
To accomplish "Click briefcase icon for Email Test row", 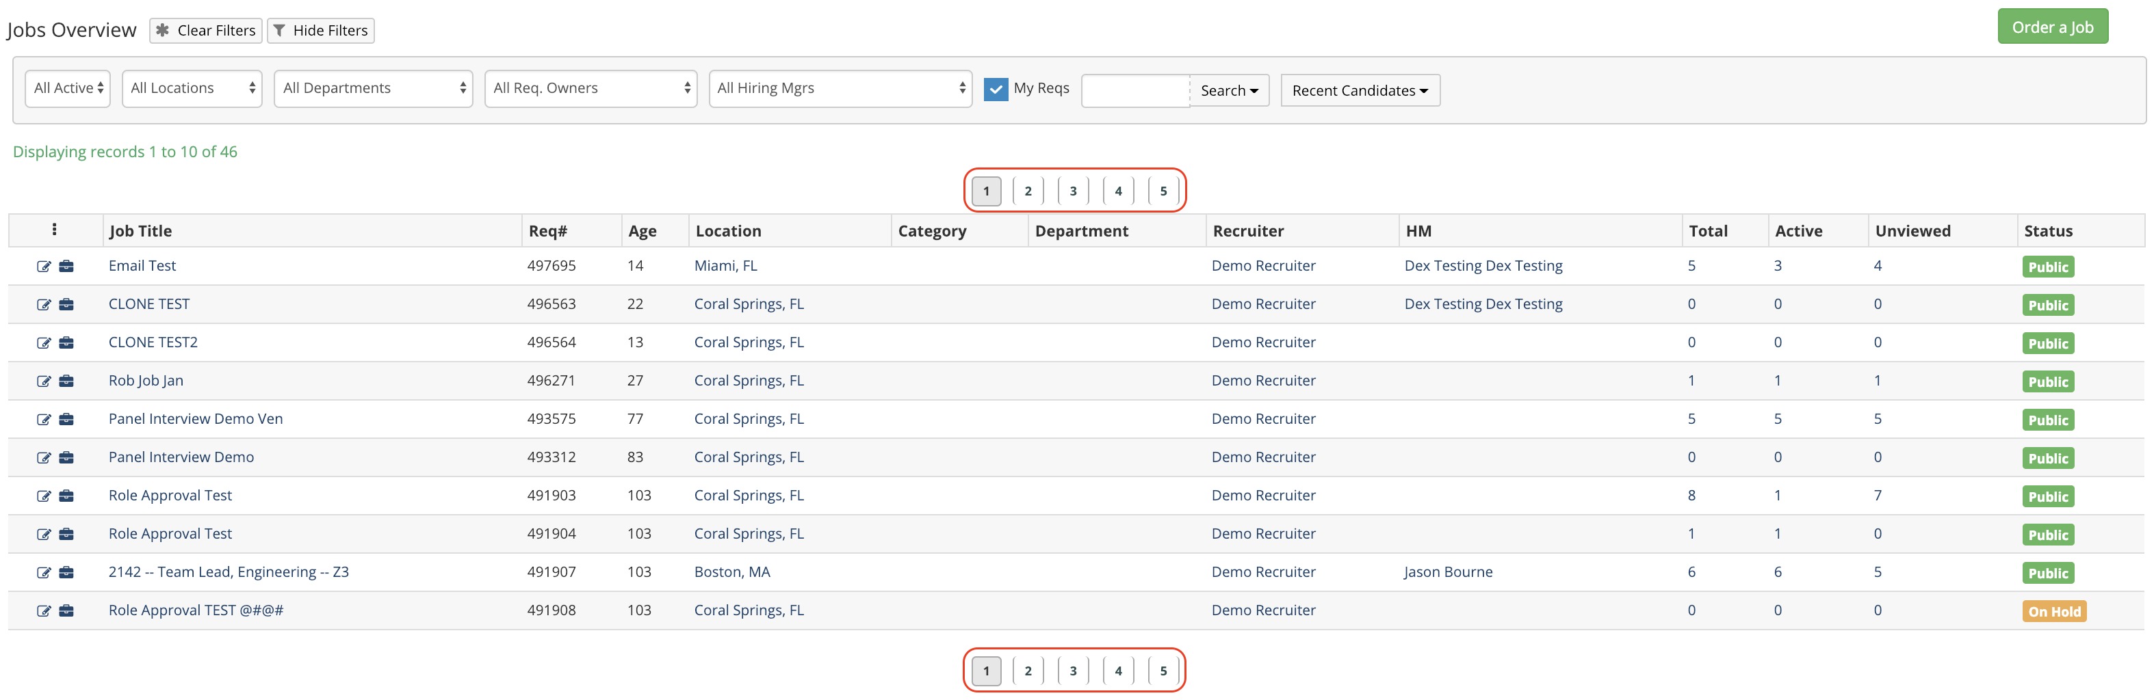I will click(x=66, y=267).
